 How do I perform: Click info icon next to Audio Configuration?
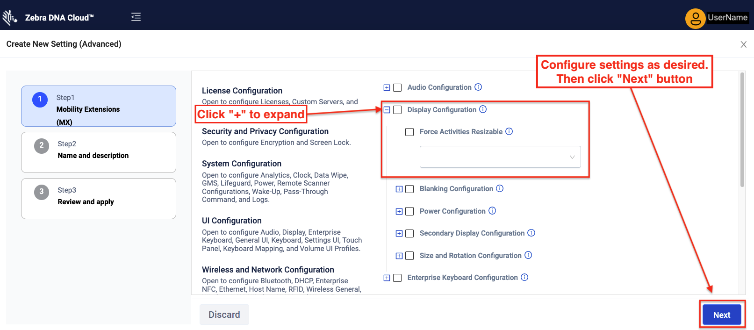coord(478,87)
